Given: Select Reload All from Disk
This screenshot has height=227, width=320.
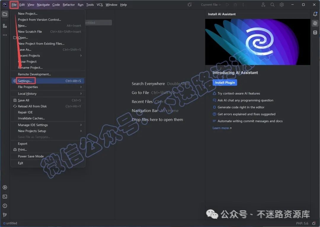Looking at the screenshot, I should coord(48,106).
